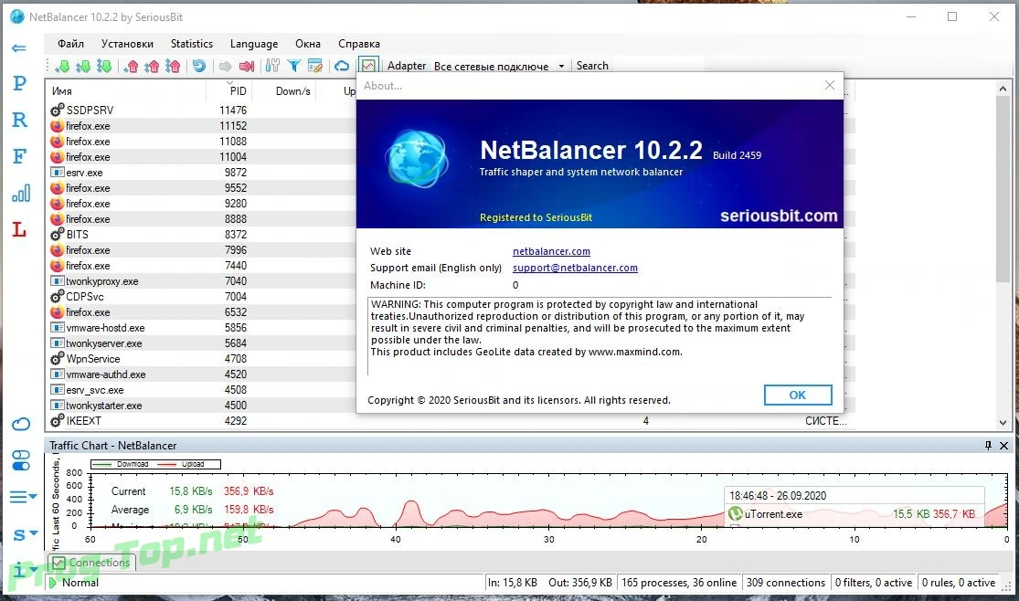The width and height of the screenshot is (1019, 601).
Task: Select the CDPSvc service row
Action: 201,297
